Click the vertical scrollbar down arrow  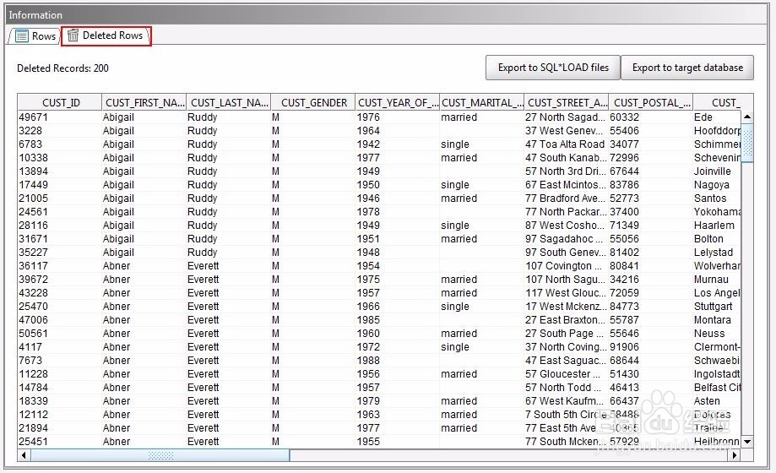click(747, 441)
